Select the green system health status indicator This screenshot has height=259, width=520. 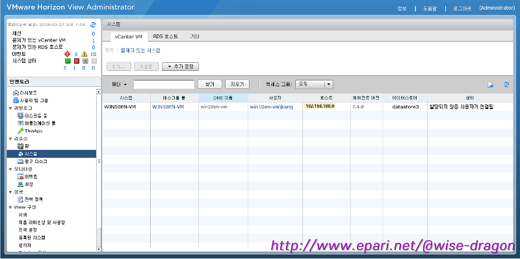(x=68, y=61)
